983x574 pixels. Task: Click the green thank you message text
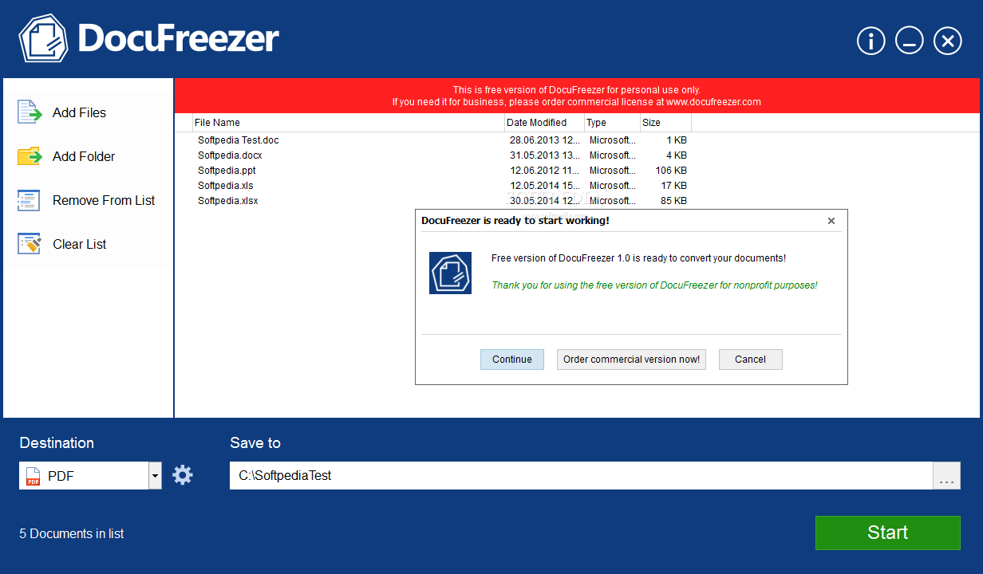pyautogui.click(x=654, y=285)
